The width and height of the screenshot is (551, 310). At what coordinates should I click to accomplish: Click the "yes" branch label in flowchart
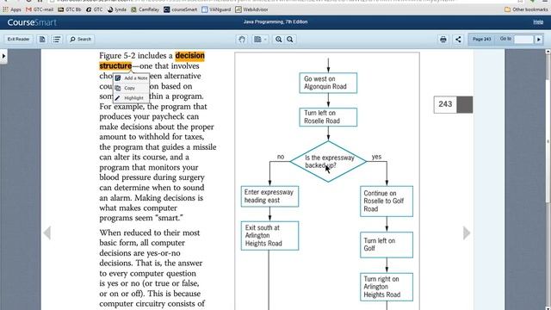(x=376, y=157)
